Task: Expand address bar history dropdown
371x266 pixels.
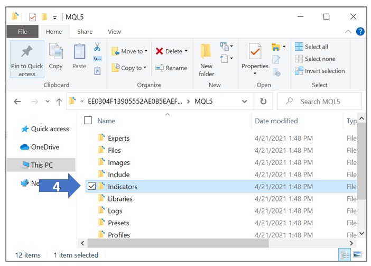Action: tap(244, 102)
